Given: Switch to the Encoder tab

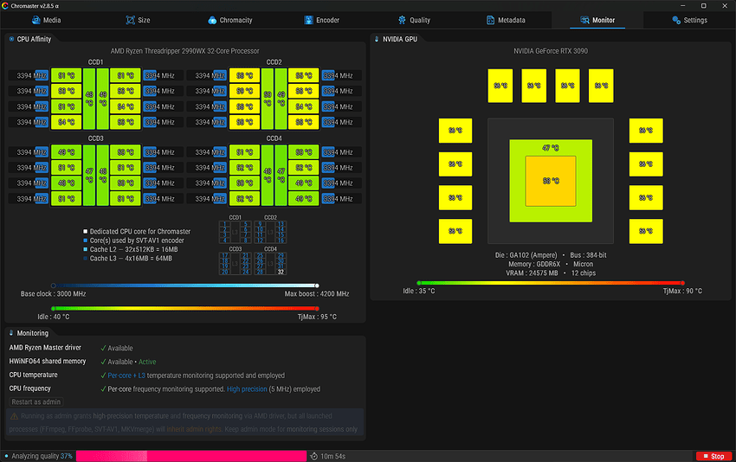Looking at the screenshot, I should point(321,20).
